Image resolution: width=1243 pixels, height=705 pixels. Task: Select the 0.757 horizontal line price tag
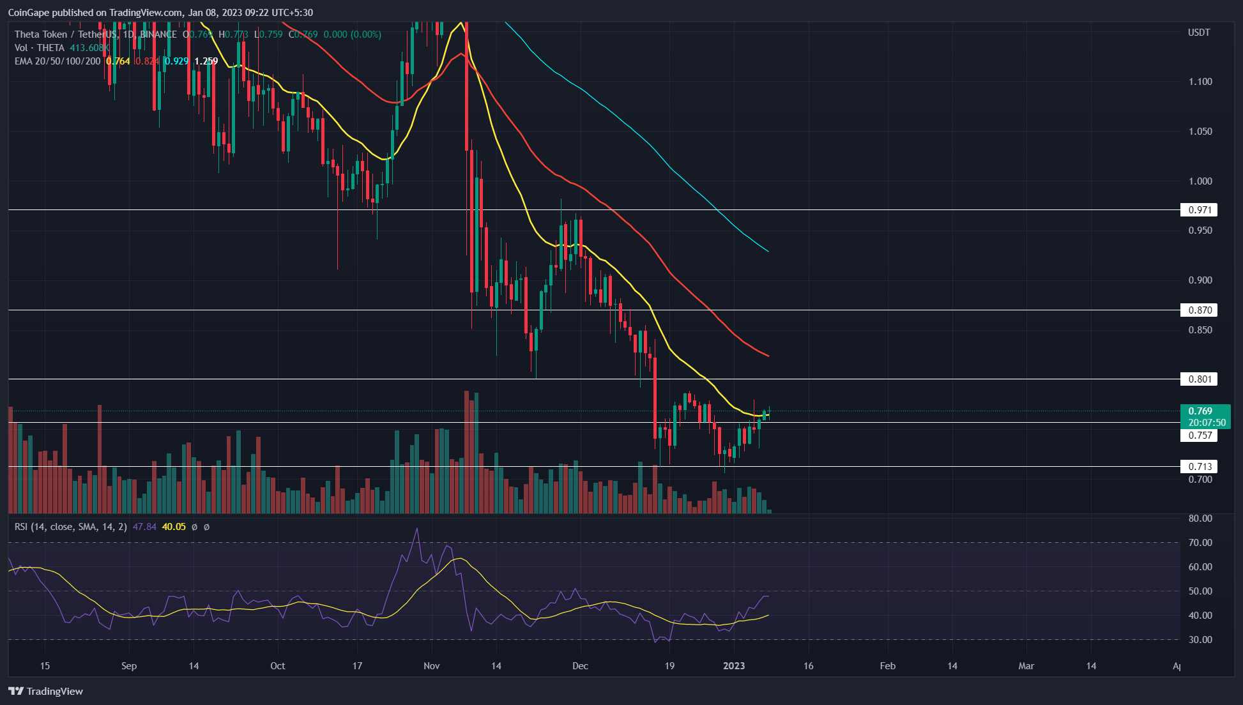(1199, 436)
